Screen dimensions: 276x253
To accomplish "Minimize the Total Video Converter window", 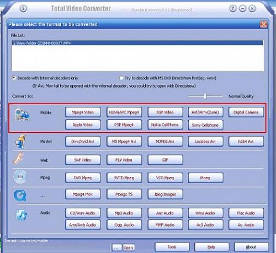I will pos(242,8).
